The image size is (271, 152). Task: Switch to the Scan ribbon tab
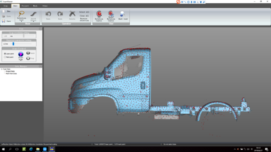[6, 6]
